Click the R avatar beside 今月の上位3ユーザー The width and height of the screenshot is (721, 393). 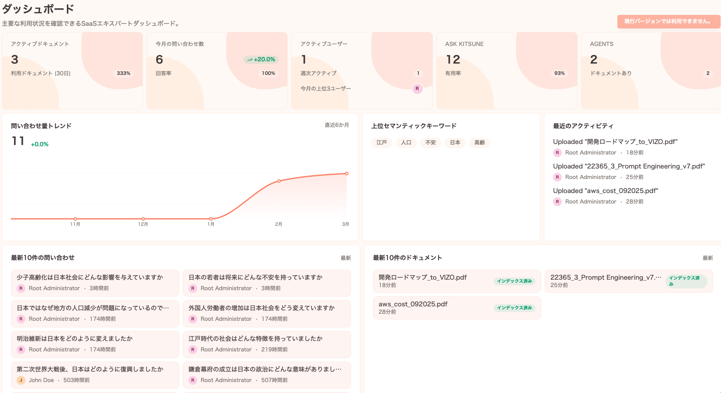pos(417,89)
